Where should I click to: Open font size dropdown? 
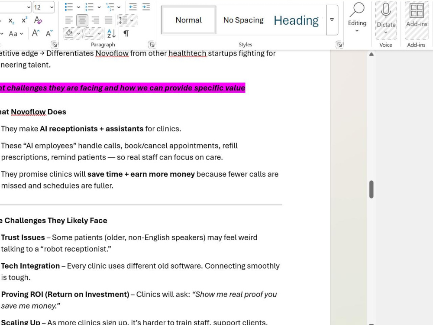[x=52, y=7]
